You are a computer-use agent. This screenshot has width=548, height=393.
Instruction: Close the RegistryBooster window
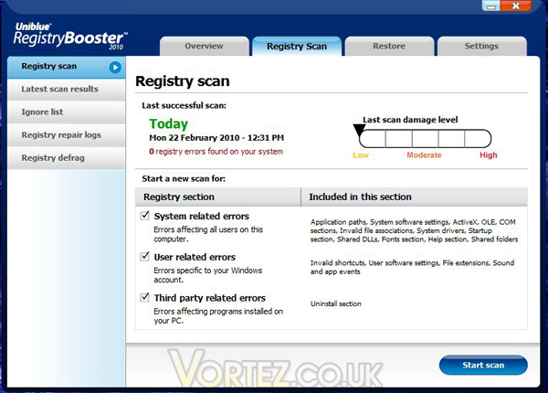(516, 5)
